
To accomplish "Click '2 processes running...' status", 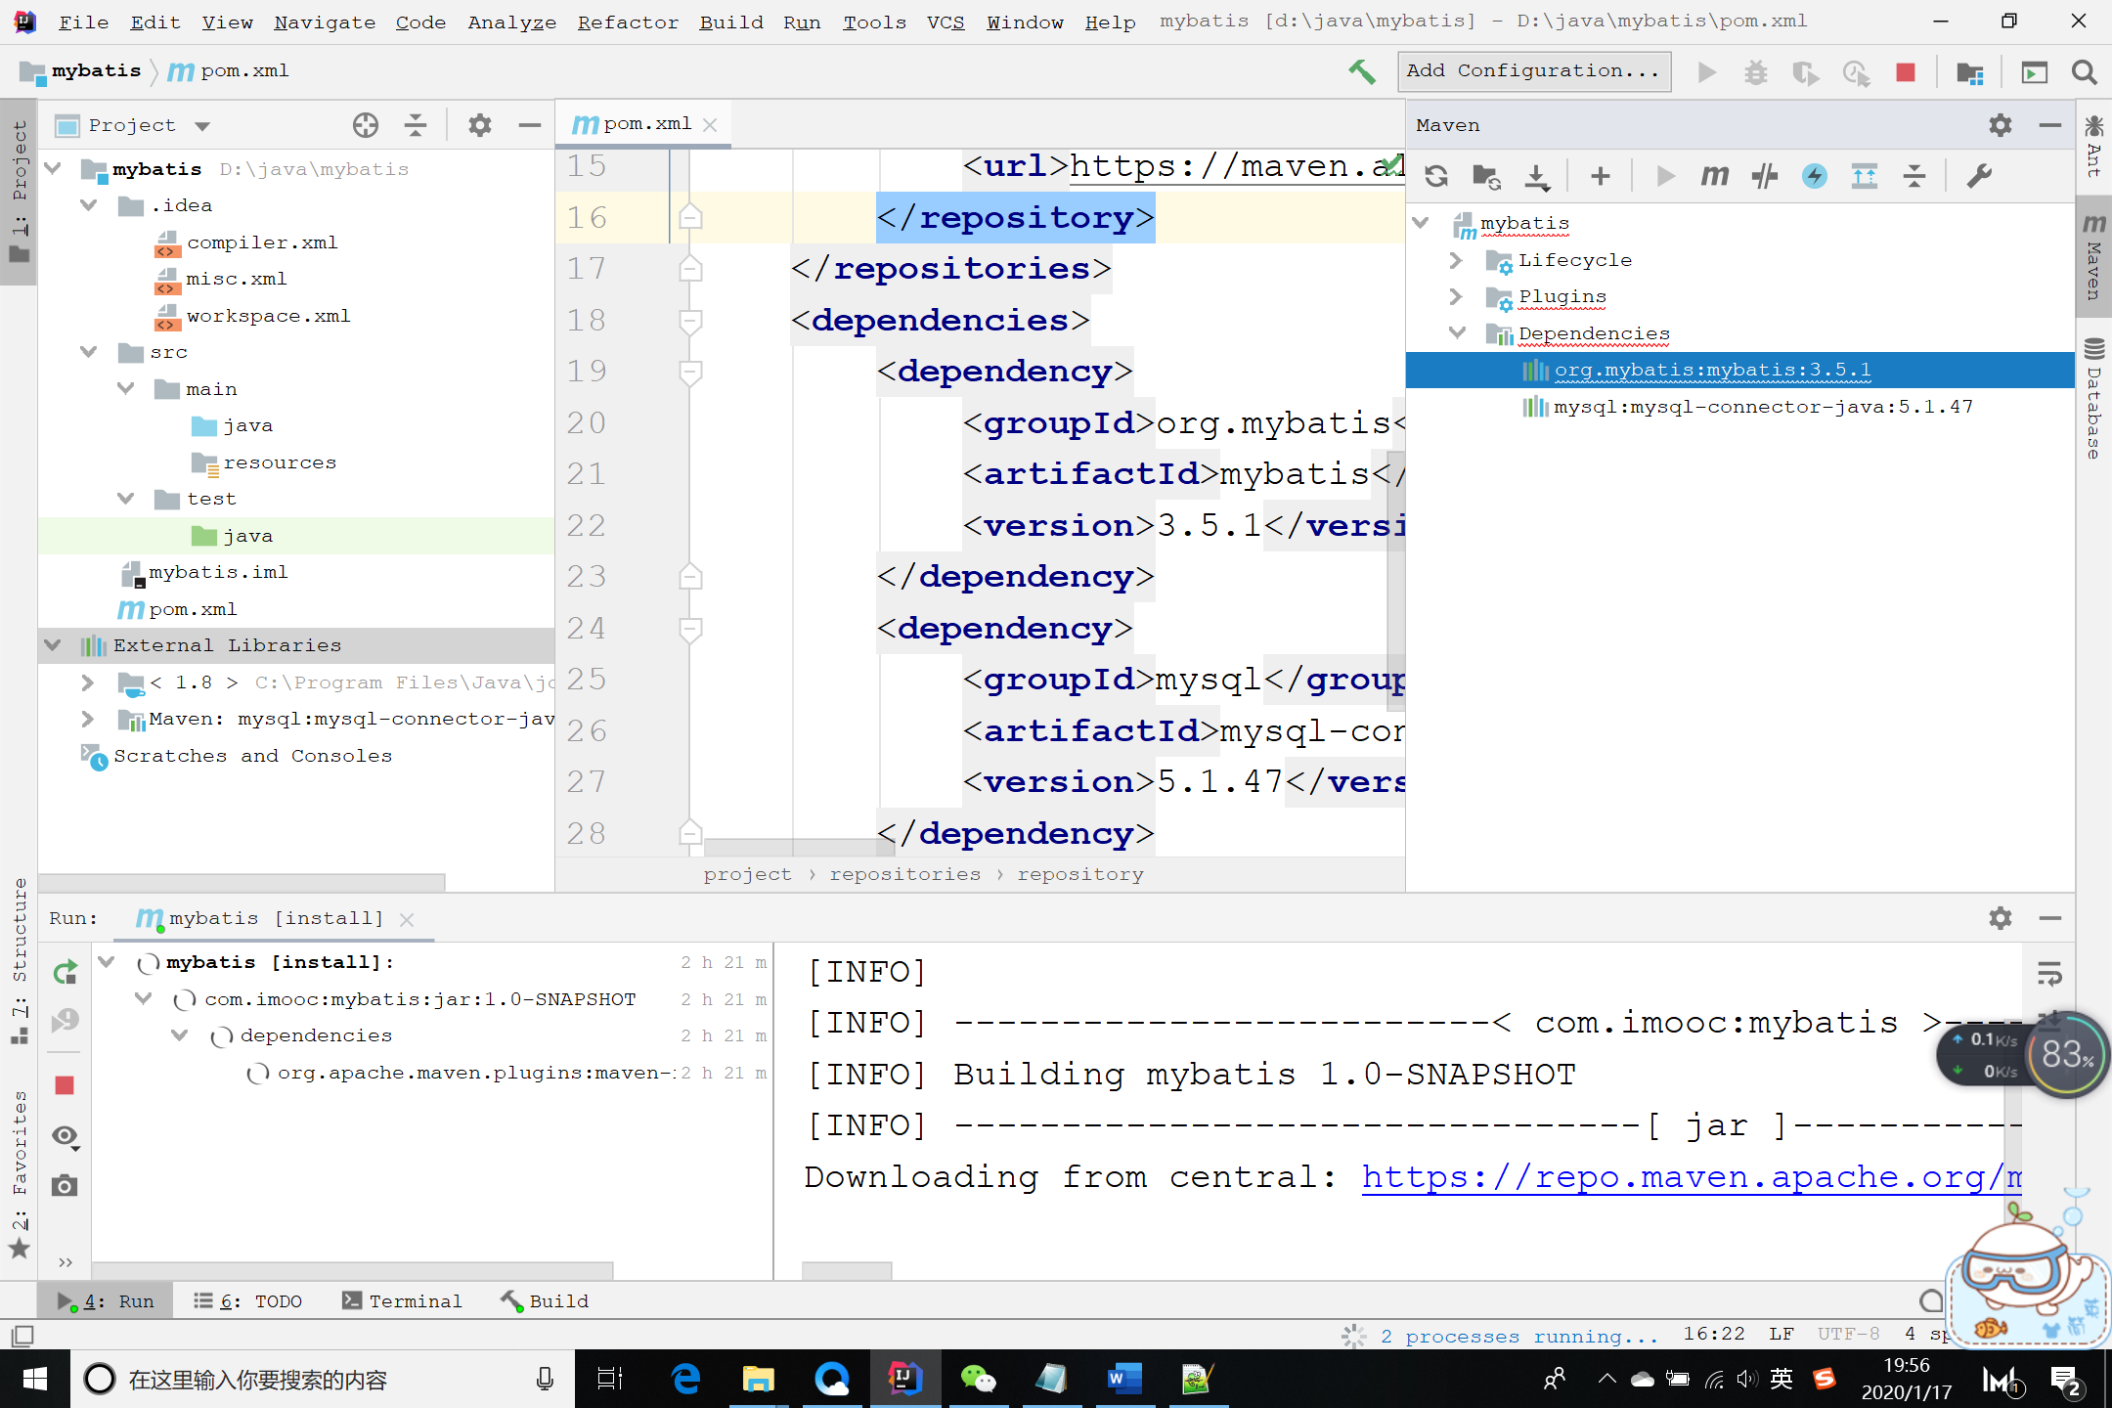I will [x=1518, y=1336].
